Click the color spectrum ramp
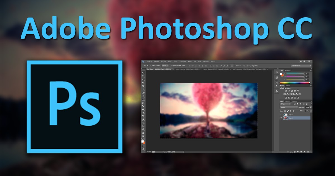335x176 pixels. (x=295, y=83)
